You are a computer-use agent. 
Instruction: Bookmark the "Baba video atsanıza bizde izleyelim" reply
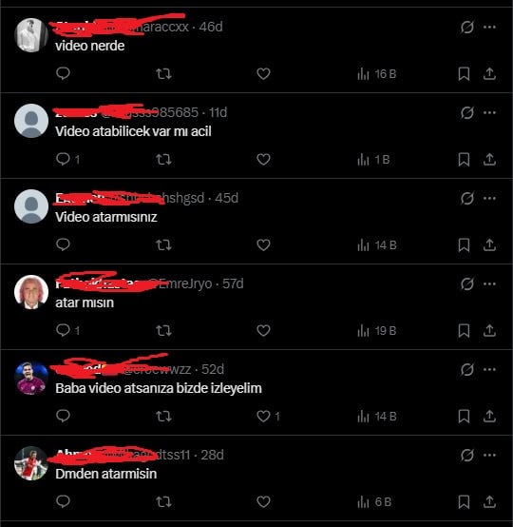464,417
